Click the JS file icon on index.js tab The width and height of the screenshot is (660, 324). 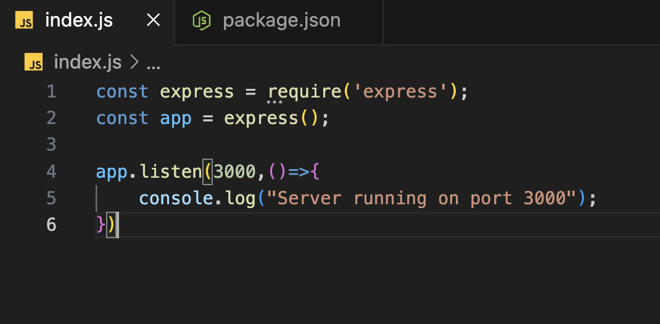click(x=25, y=21)
